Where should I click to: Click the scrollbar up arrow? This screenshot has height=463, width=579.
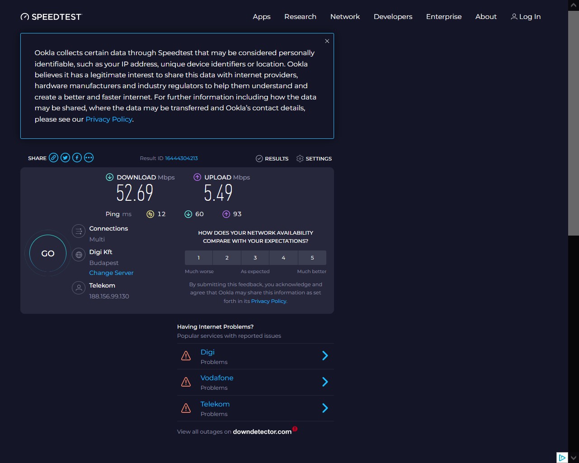(x=574, y=5)
